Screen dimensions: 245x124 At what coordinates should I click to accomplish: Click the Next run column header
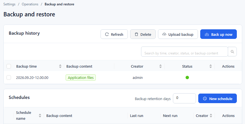pos(170,116)
